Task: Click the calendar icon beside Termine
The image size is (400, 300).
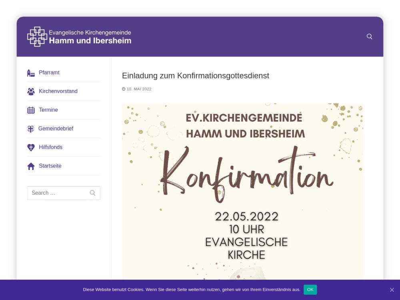Action: click(x=31, y=110)
